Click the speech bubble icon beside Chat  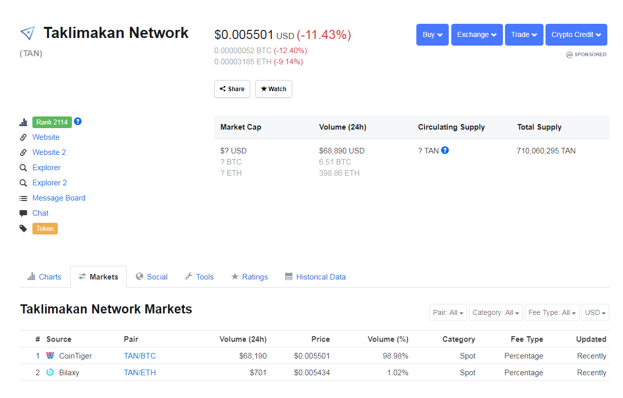tap(23, 213)
